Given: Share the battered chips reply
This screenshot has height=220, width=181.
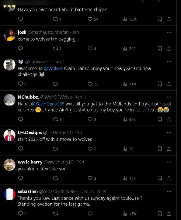Looking at the screenshot, I should coord(169,19).
